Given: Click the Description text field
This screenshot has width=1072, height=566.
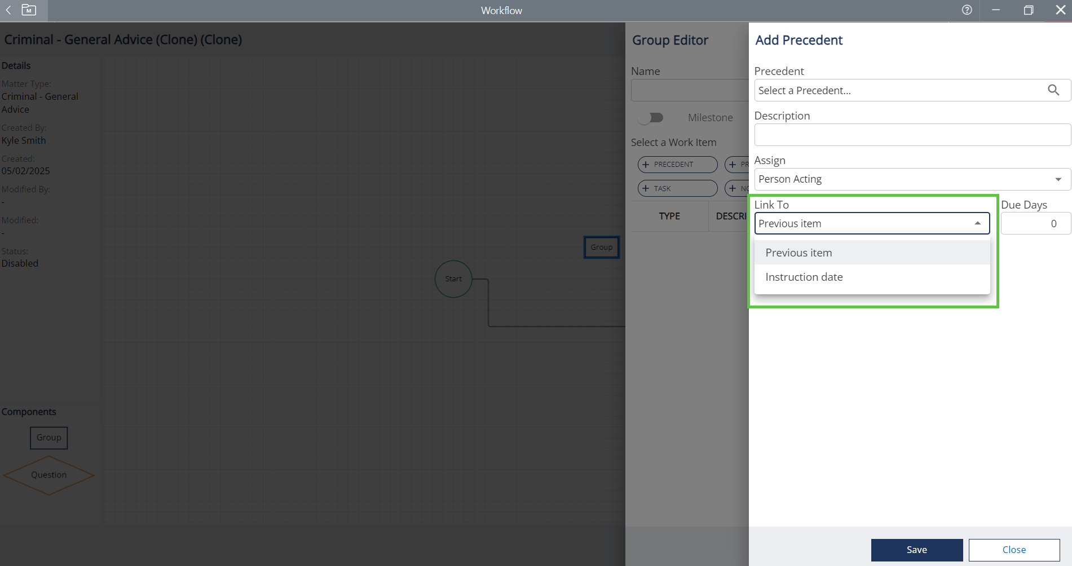Looking at the screenshot, I should 912,135.
